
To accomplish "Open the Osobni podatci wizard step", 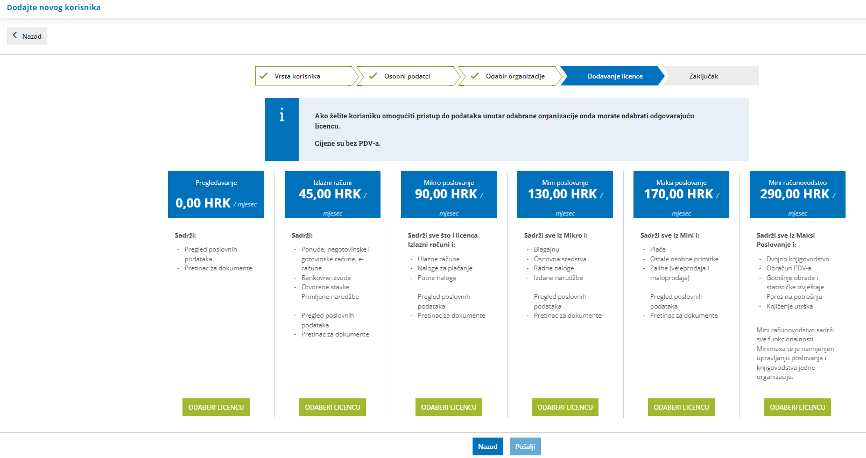I will (407, 76).
